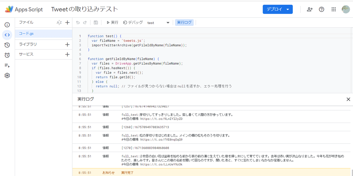
Task: Click the var fileName = 'tweets.js' line
Action: point(119,41)
